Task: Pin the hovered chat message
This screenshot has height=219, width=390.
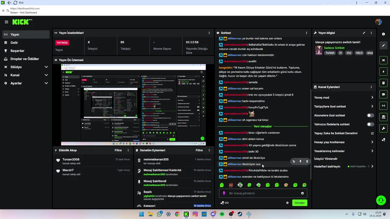Action: point(300,162)
